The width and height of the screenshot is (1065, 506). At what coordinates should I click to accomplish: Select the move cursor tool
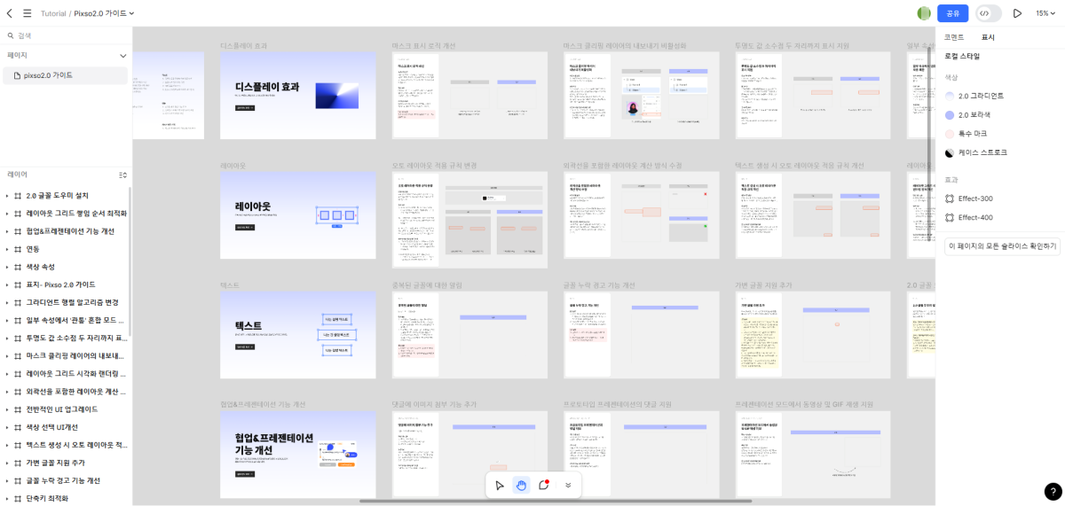coord(500,485)
